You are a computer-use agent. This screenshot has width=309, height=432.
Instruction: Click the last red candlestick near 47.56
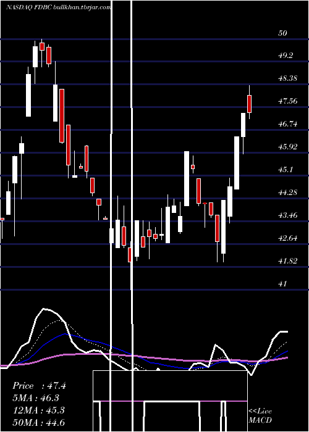click(250, 104)
